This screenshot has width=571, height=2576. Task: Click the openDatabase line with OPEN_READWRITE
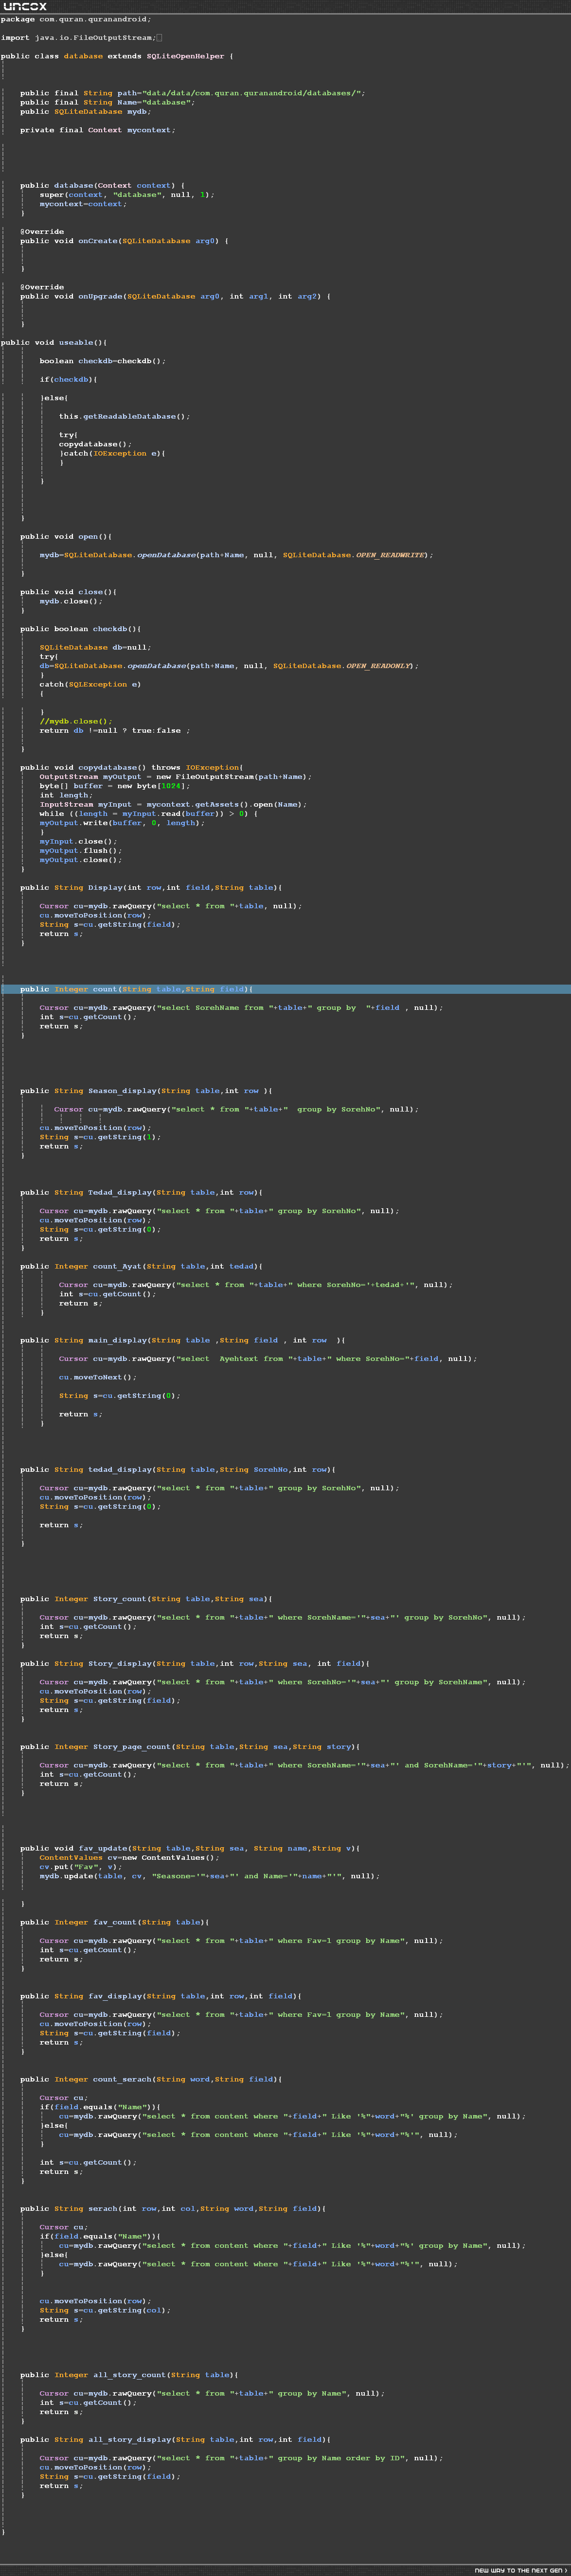[x=236, y=555]
